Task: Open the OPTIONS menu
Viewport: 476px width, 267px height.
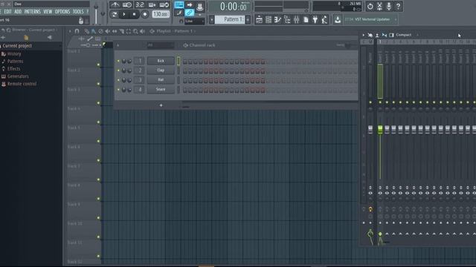Action: point(62,12)
